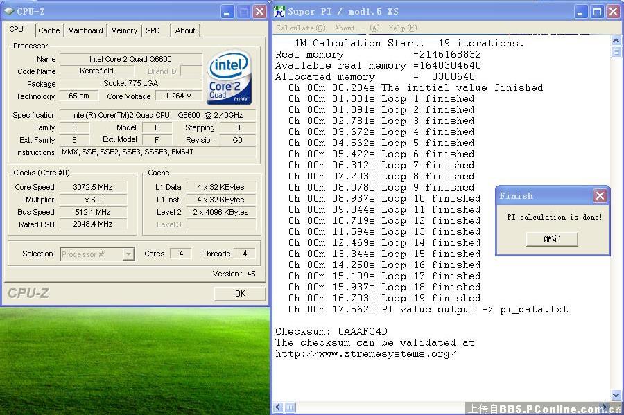Click the xtremesystems.org URL text
The height and width of the screenshot is (415, 624).
[x=365, y=353]
